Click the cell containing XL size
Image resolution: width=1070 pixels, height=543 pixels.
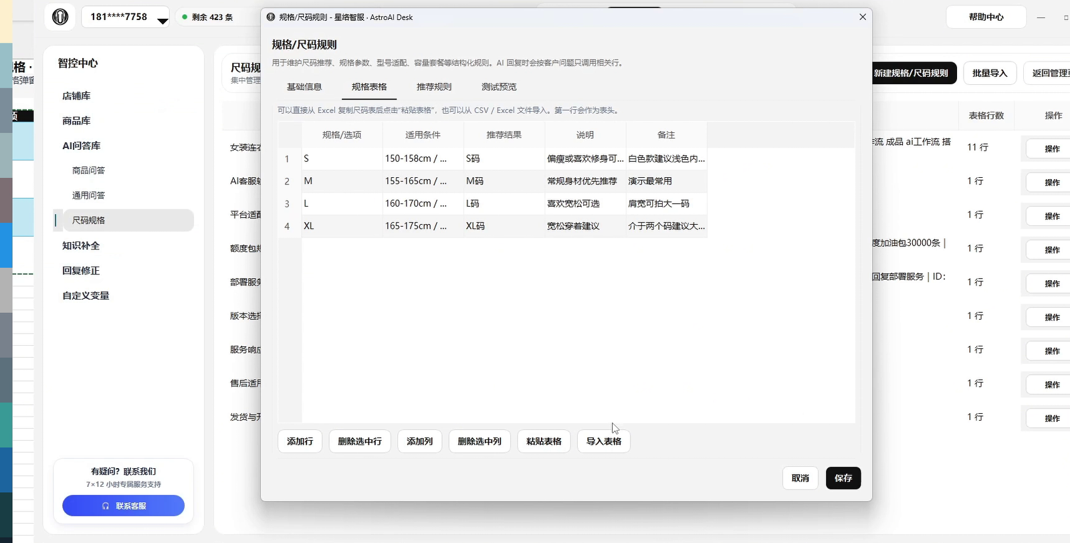click(x=342, y=226)
